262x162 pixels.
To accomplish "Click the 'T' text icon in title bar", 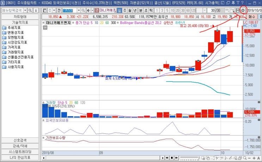I will point(238,3).
